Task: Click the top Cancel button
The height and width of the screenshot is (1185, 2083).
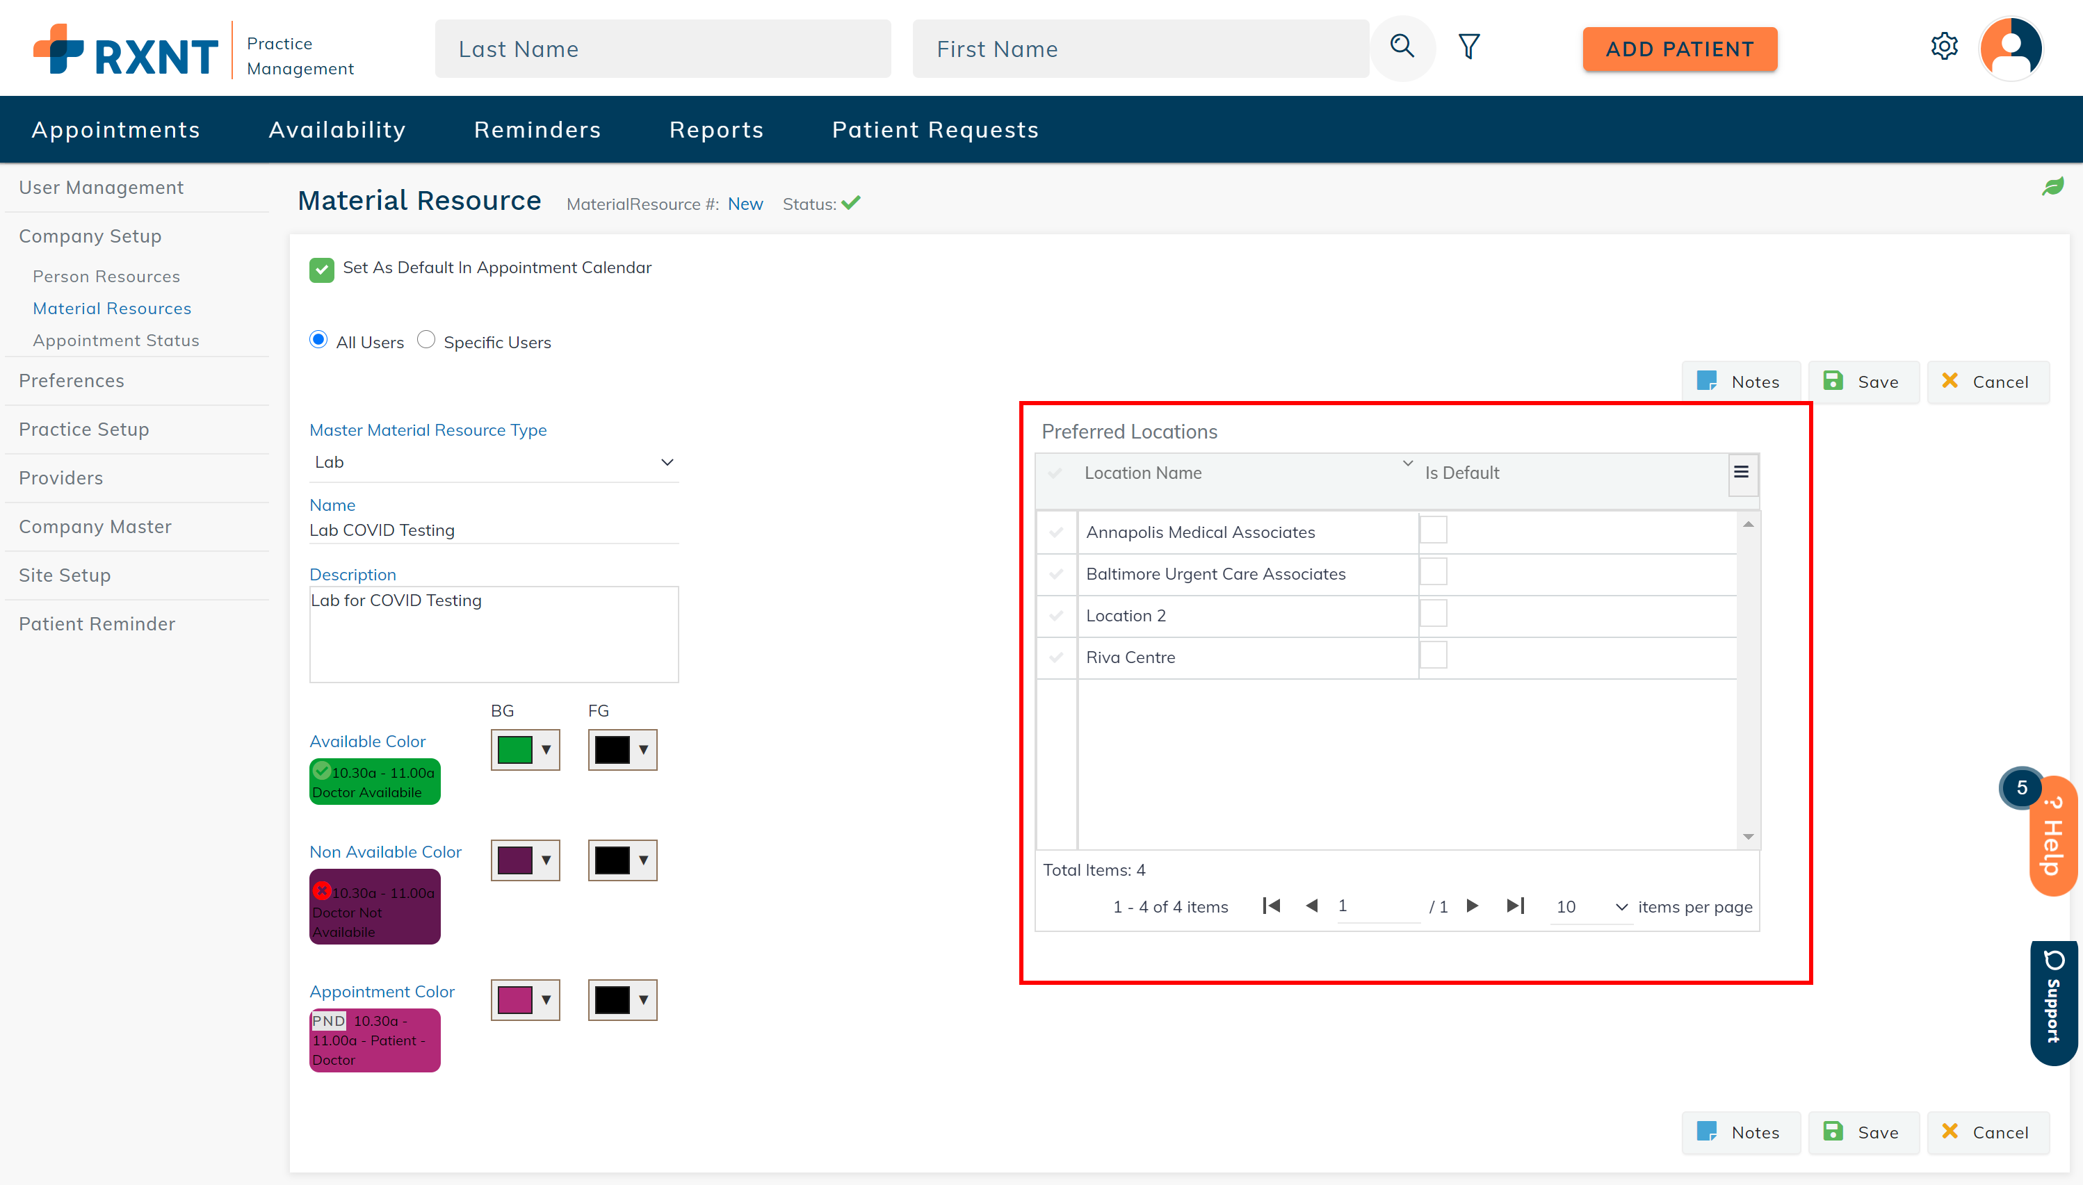Action: pos(1987,382)
